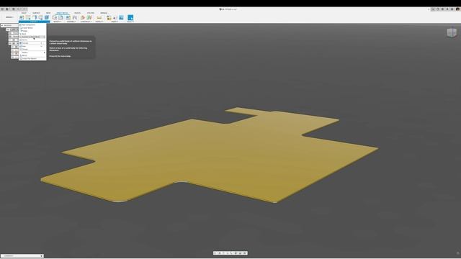
Task: Open the ASSEMBLE dropdown
Action: [x=71, y=22]
